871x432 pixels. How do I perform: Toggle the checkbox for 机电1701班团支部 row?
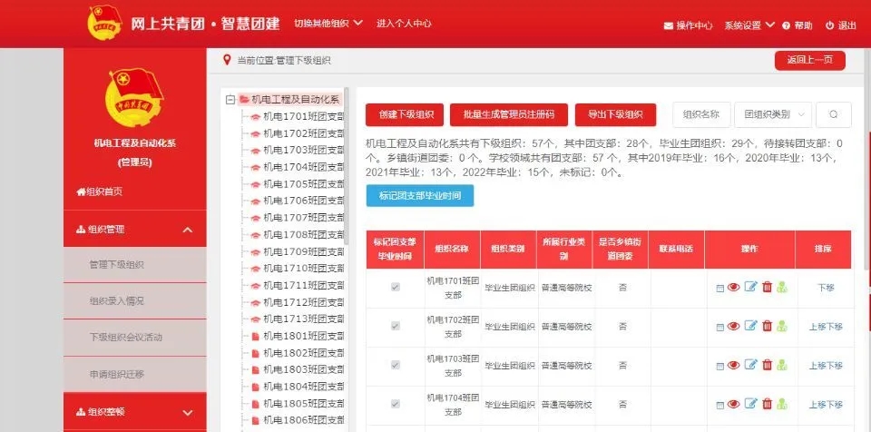point(395,288)
